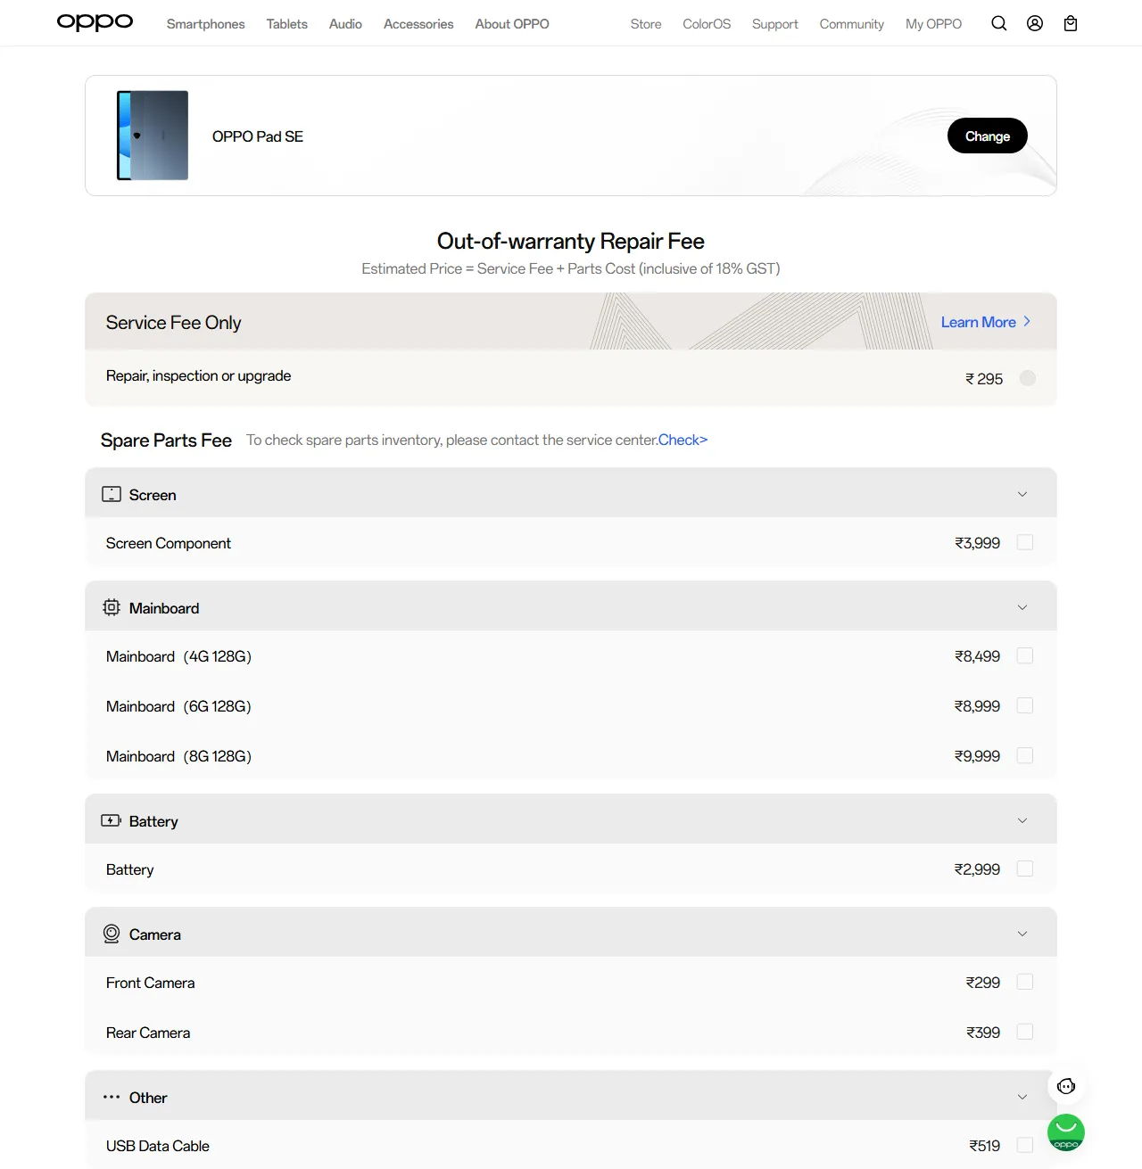Check the Rear Camera box
1142x1169 pixels.
pyautogui.click(x=1025, y=1032)
